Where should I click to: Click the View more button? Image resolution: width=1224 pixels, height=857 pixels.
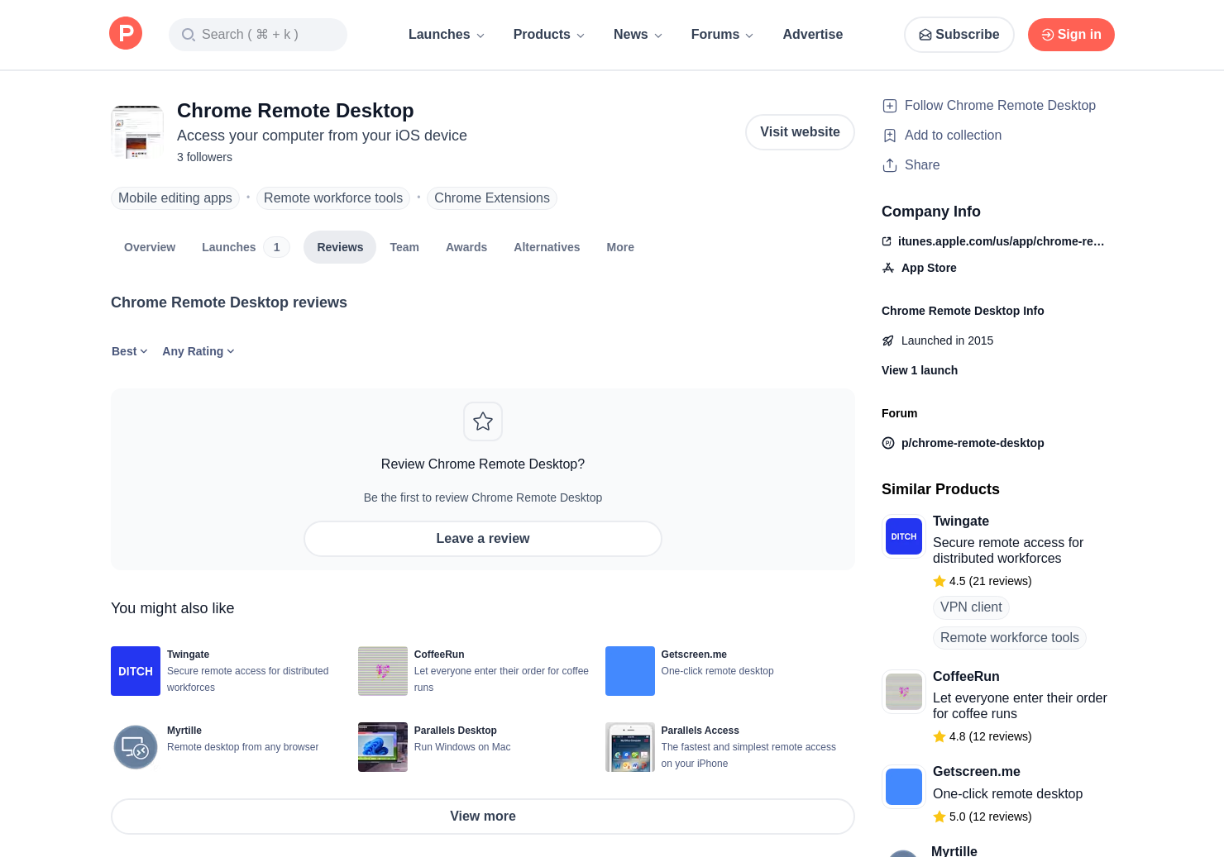(483, 817)
